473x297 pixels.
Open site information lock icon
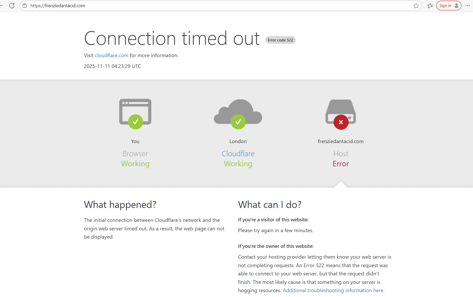pyautogui.click(x=25, y=6)
